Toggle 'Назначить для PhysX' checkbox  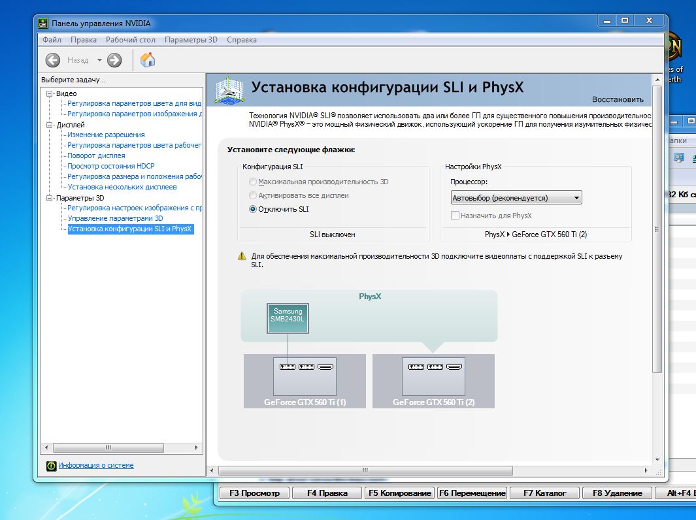click(x=455, y=216)
